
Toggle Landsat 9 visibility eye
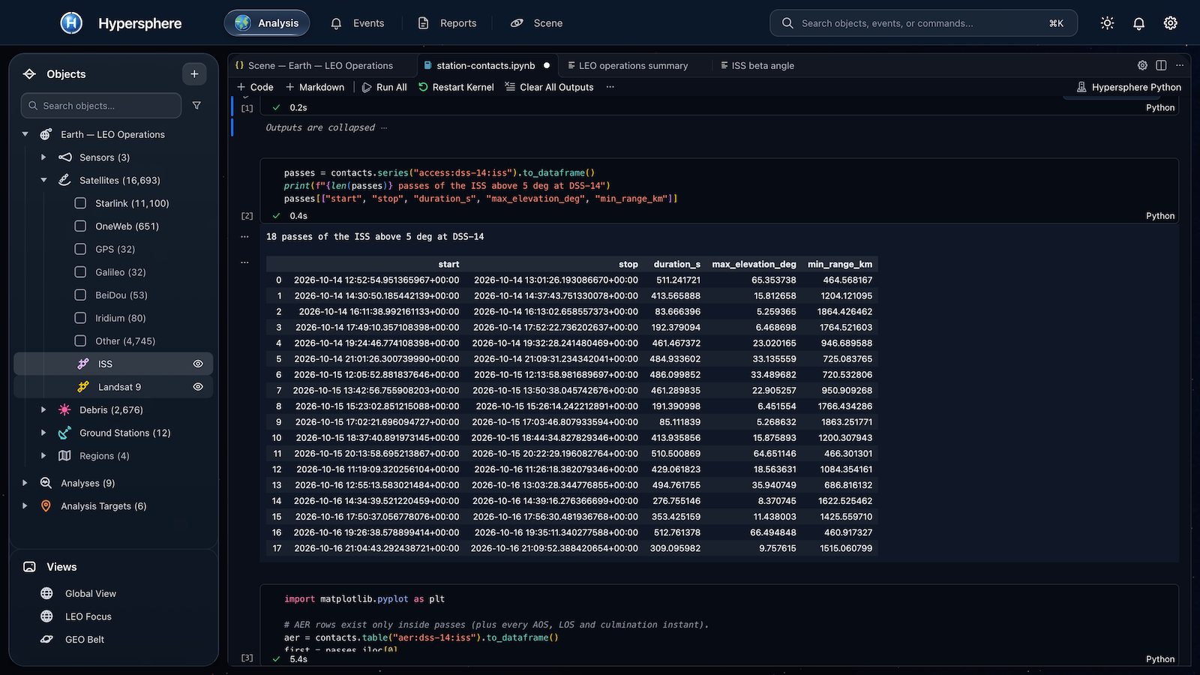(x=198, y=387)
